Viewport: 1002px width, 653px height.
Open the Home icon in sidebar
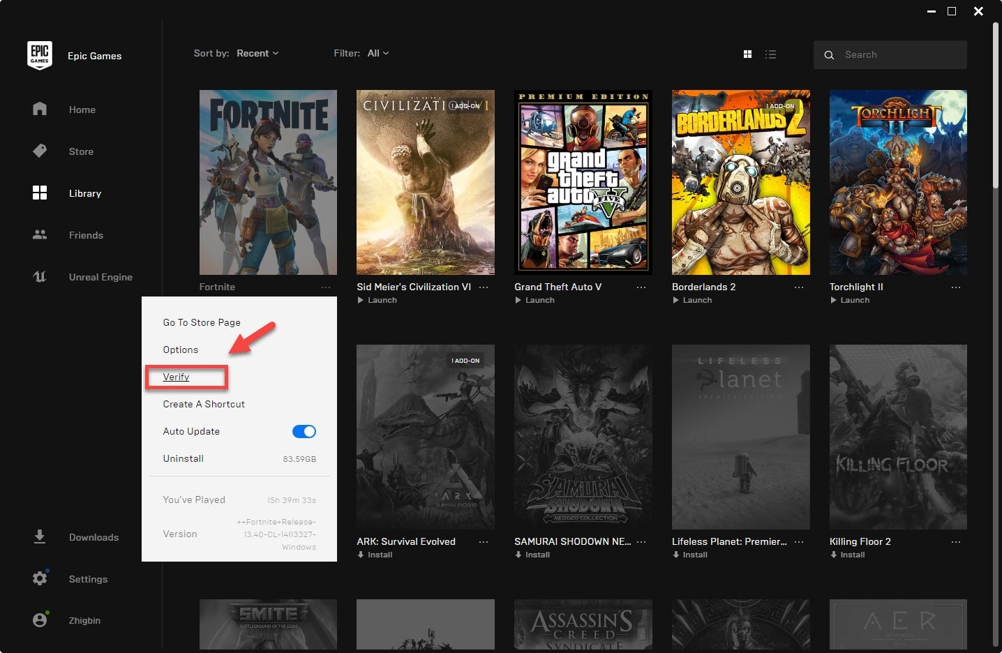(x=40, y=109)
